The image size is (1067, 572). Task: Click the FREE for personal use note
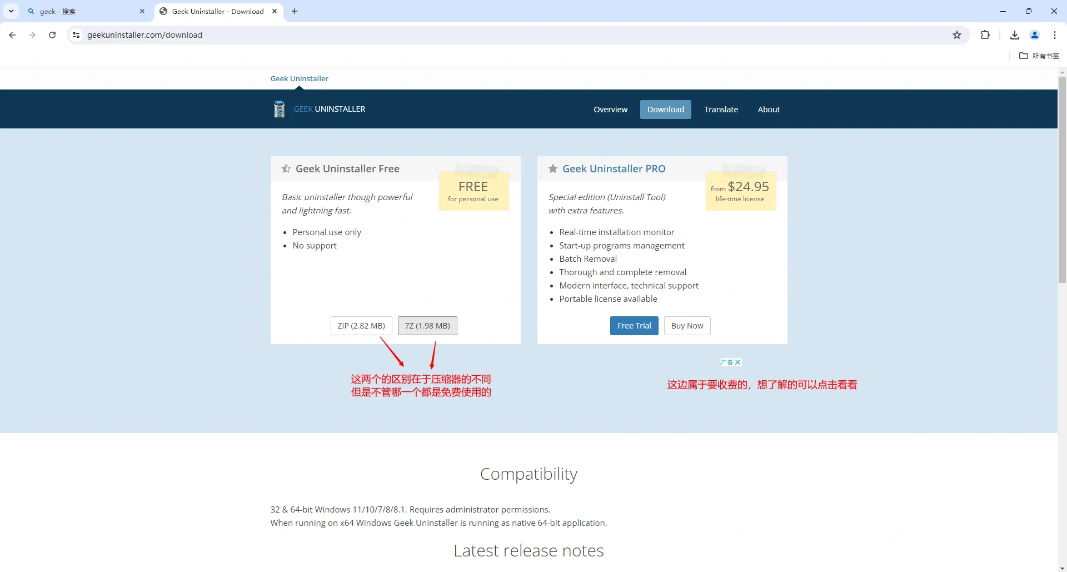click(473, 191)
